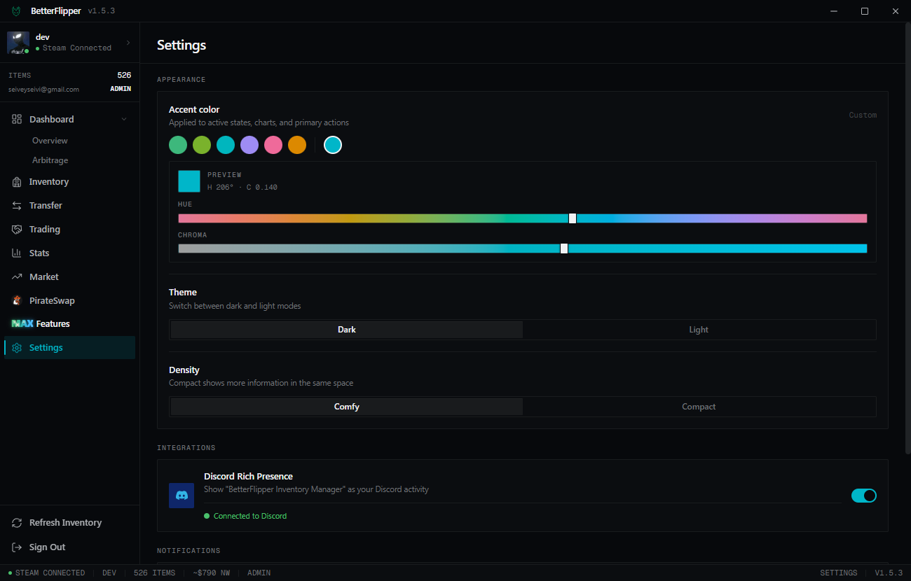
Task: Select the teal accent color swatch
Action: pos(226,145)
